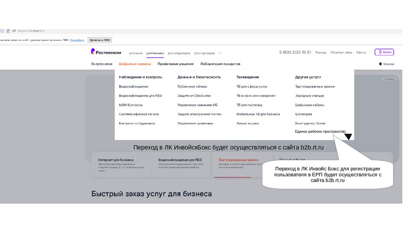Image resolution: width=408 pixels, height=229 pixels.
Task: Open Конструктор ботов entry
Action: [x=310, y=123]
